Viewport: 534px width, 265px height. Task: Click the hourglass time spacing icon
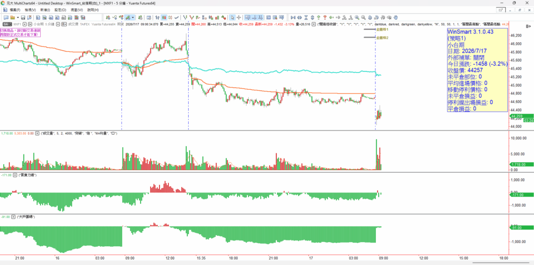point(306,17)
